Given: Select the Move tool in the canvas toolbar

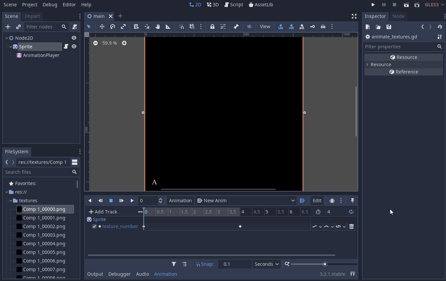Looking at the screenshot, I should pyautogui.click(x=102, y=26).
